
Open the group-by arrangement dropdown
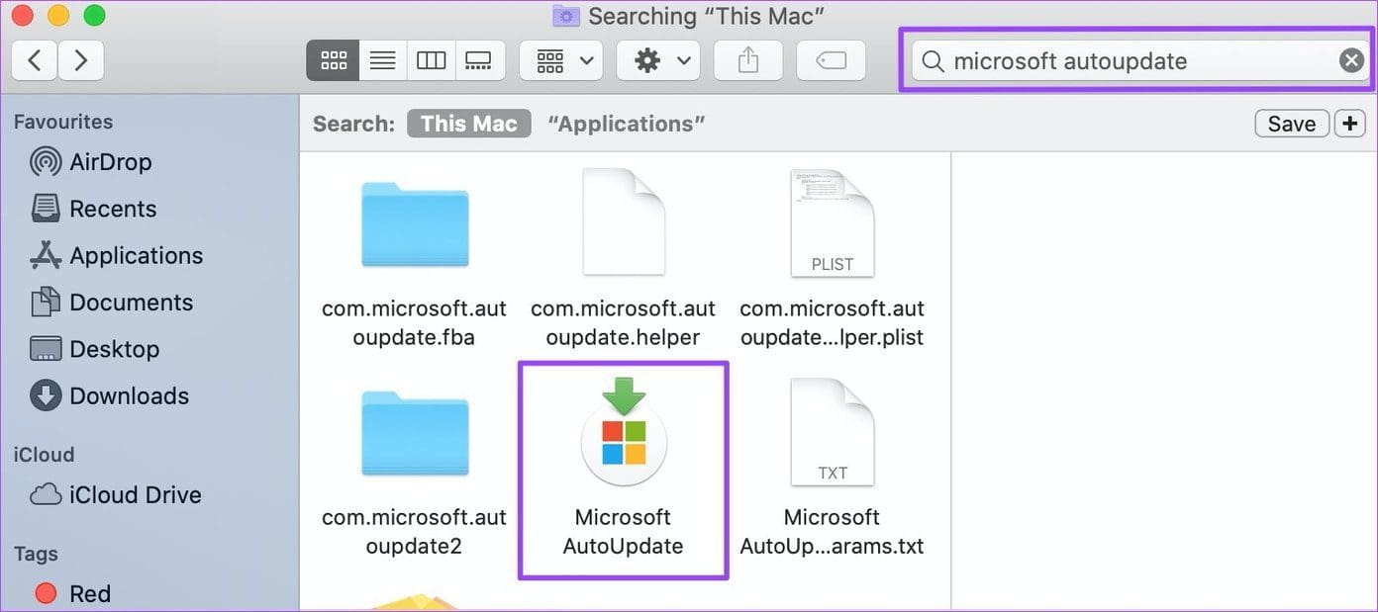[x=561, y=60]
